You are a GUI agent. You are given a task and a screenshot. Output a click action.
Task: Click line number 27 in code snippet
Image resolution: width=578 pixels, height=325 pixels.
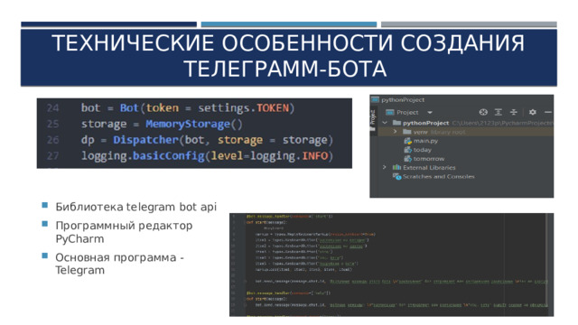[x=52, y=156]
